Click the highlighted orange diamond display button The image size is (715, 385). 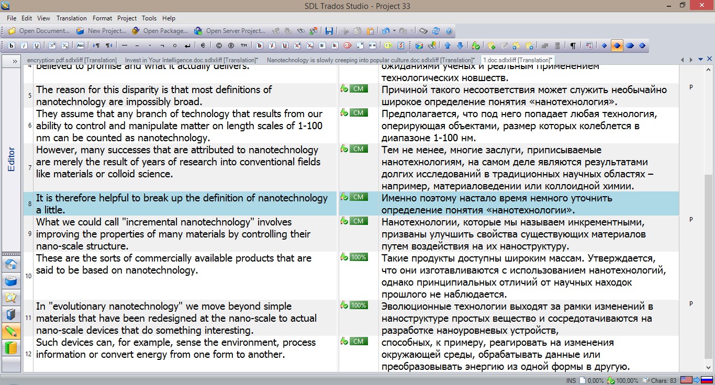tap(617, 46)
